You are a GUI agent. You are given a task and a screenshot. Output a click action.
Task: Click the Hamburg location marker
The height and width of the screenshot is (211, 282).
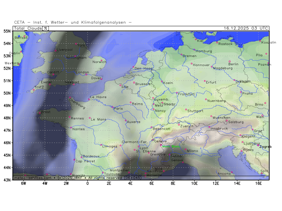194,50
